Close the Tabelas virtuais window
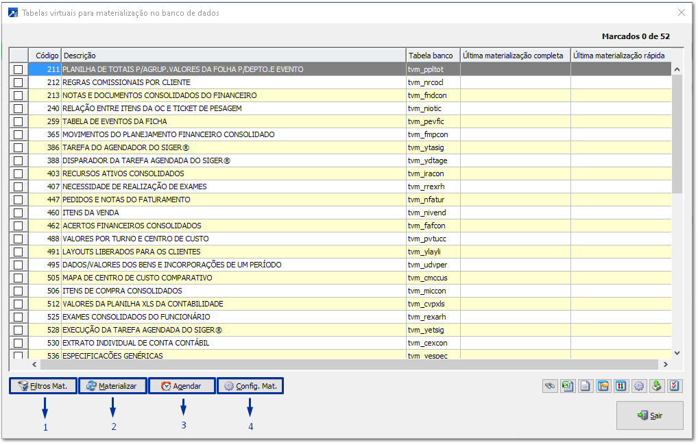 681,12
